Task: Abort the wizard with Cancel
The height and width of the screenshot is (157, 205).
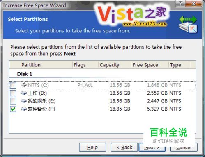Action: click(184, 147)
